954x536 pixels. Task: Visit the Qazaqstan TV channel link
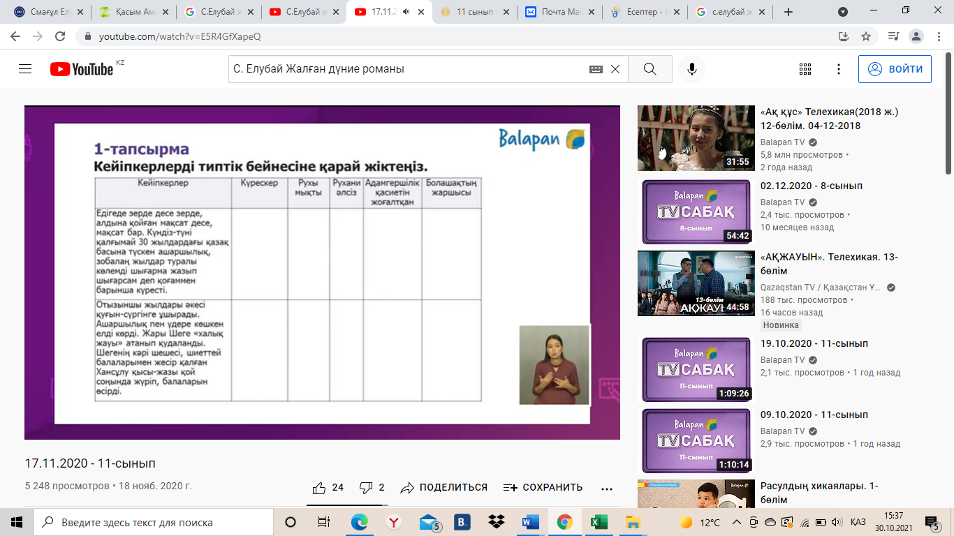click(x=821, y=288)
